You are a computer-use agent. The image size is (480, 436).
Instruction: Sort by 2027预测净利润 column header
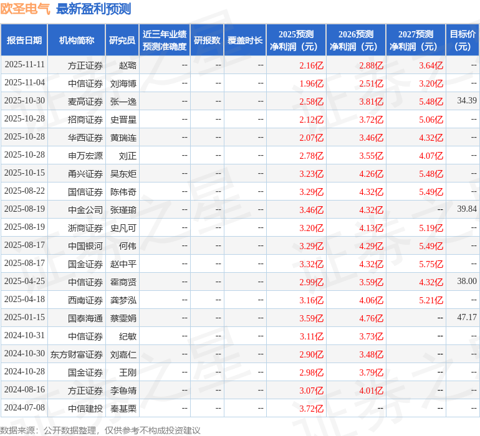click(416, 40)
